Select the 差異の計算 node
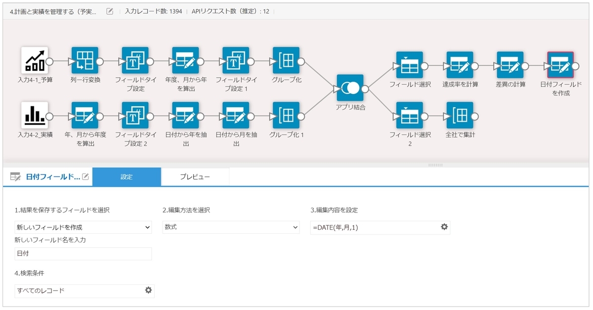 click(510, 65)
